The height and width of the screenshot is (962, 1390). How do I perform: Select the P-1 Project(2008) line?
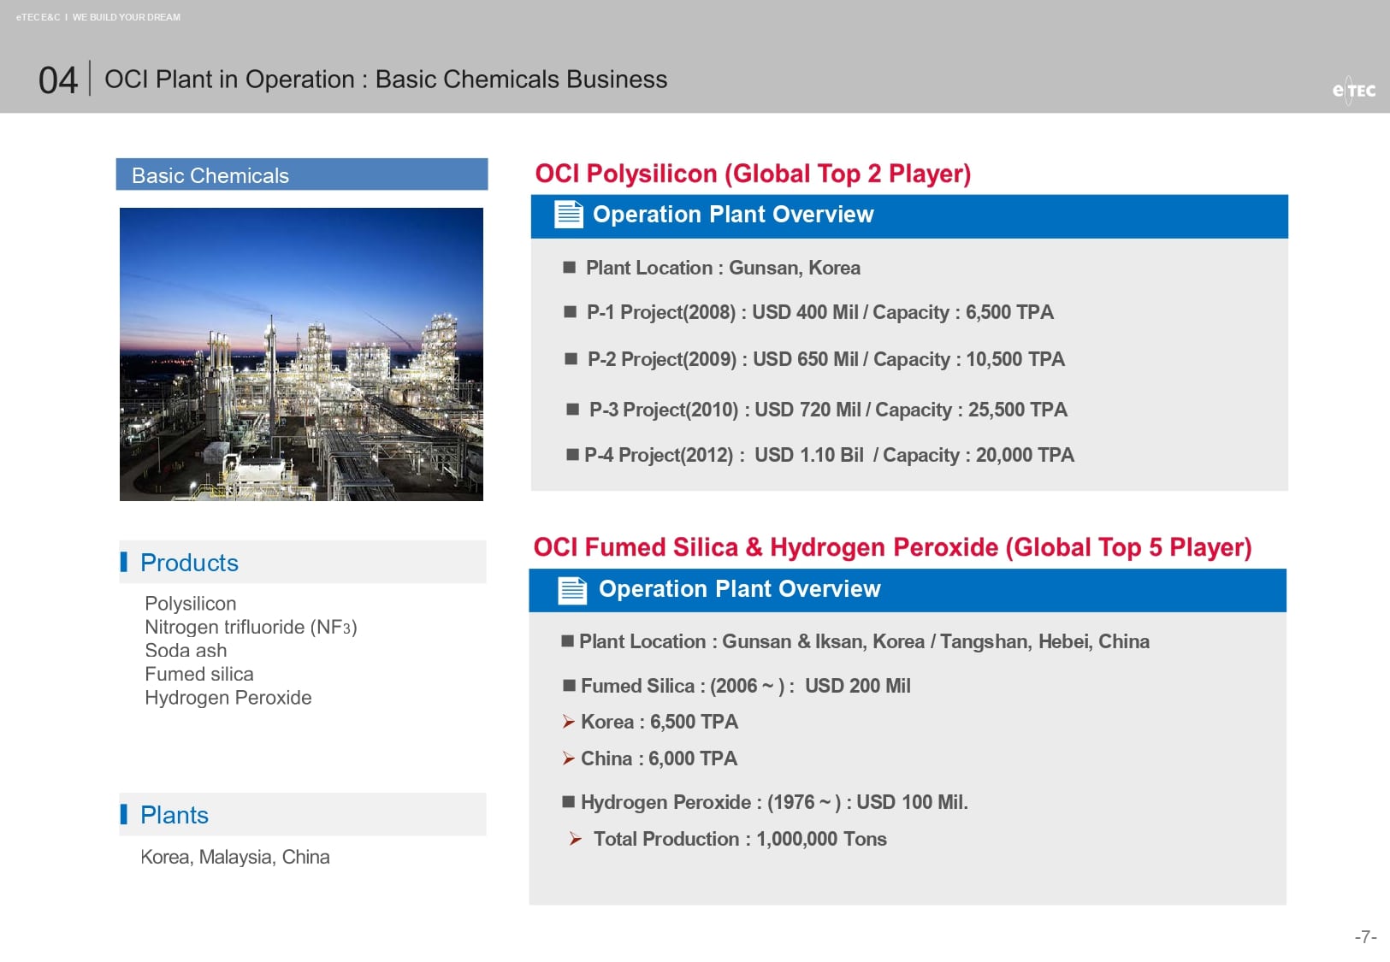pyautogui.click(x=819, y=312)
